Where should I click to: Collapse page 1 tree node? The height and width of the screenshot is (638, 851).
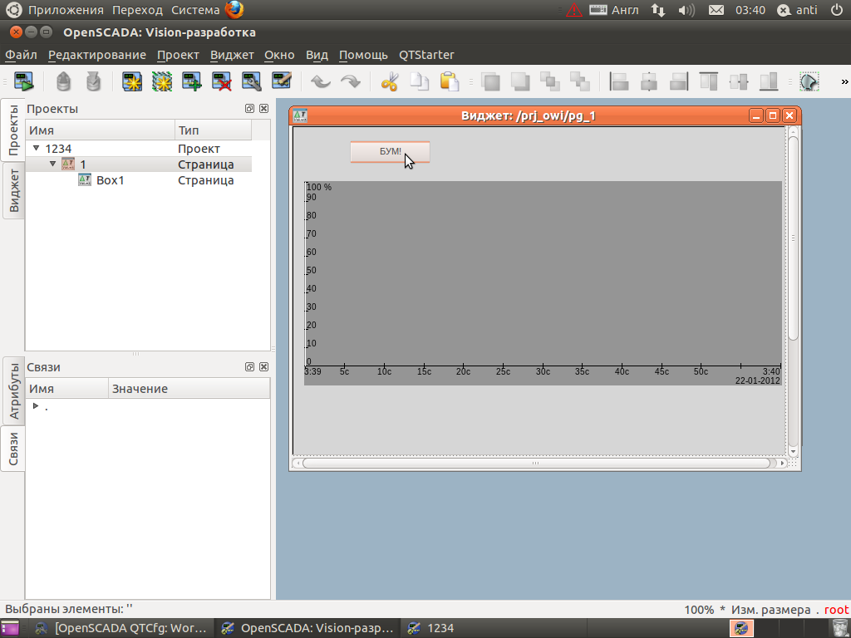pos(52,164)
